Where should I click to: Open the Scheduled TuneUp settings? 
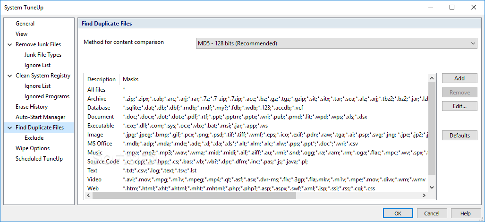[39, 159]
